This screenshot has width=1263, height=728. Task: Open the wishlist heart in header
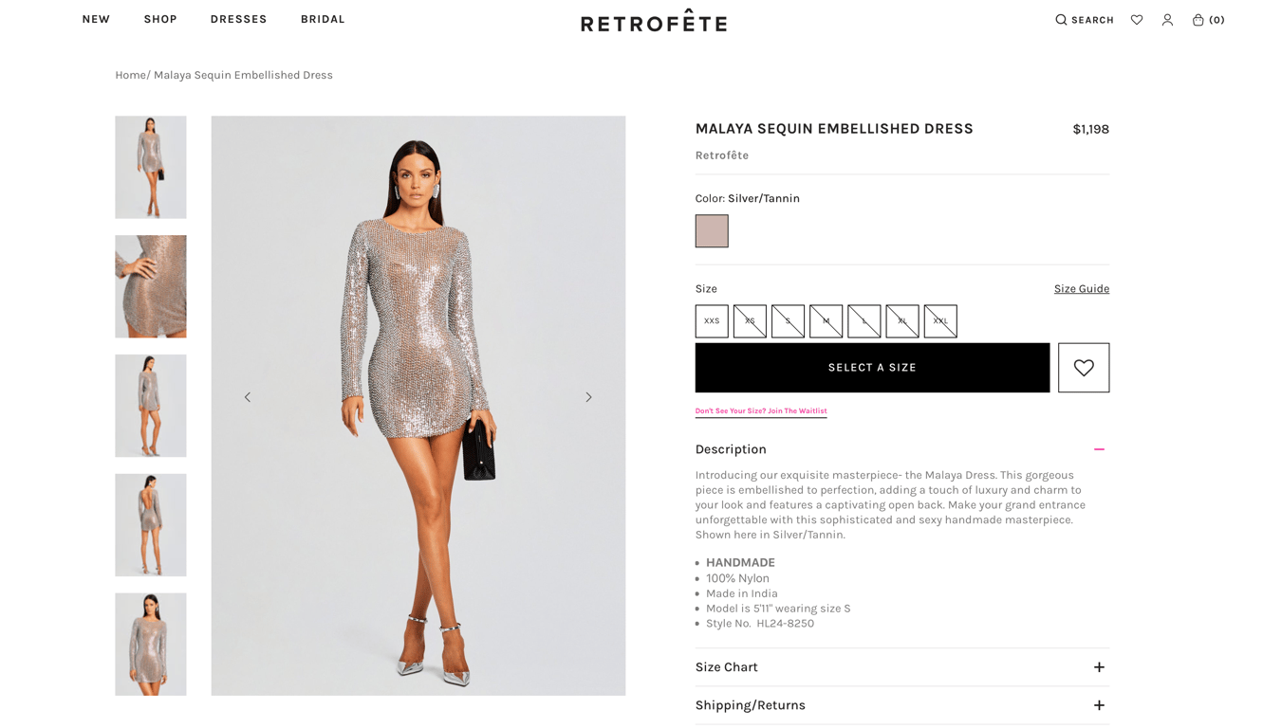1137,20
